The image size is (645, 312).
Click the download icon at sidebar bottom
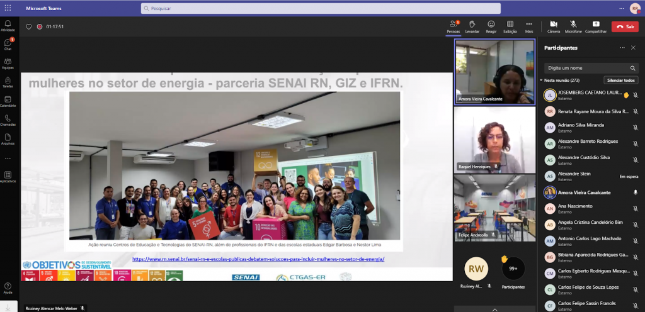coord(8,307)
